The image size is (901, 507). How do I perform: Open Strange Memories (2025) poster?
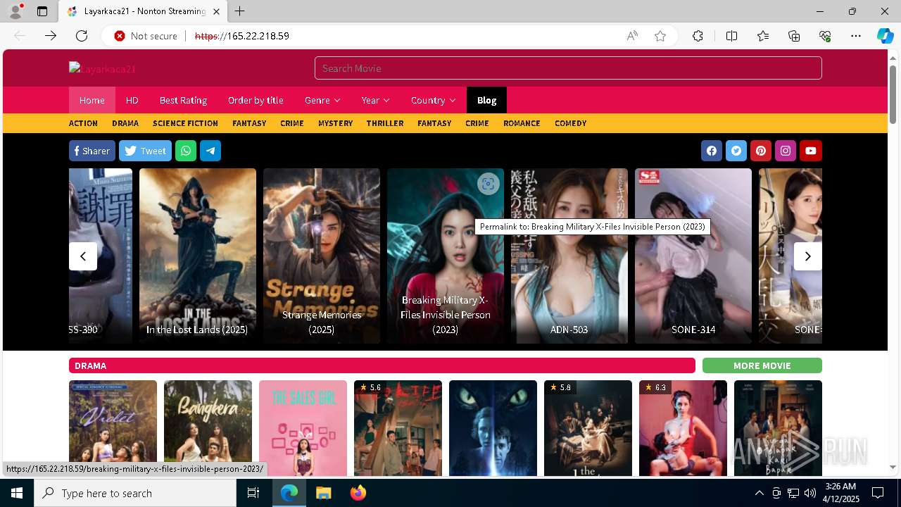pyautogui.click(x=322, y=256)
